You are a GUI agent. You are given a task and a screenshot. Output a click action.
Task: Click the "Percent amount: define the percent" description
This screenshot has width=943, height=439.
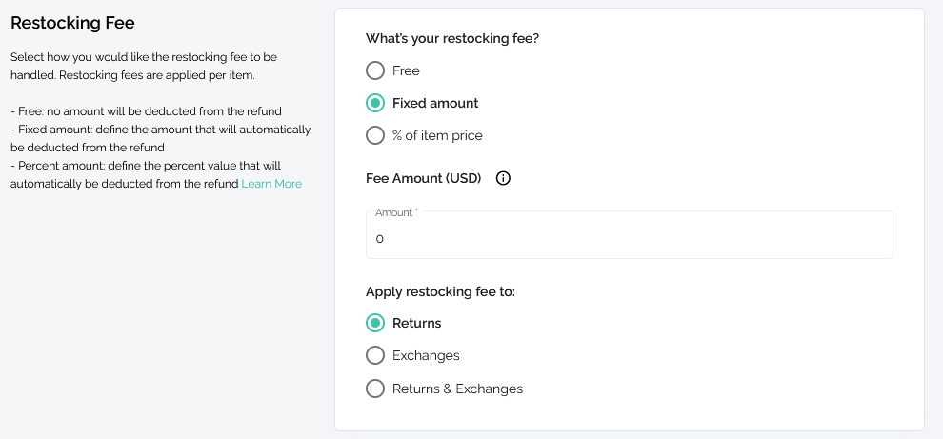click(x=146, y=174)
